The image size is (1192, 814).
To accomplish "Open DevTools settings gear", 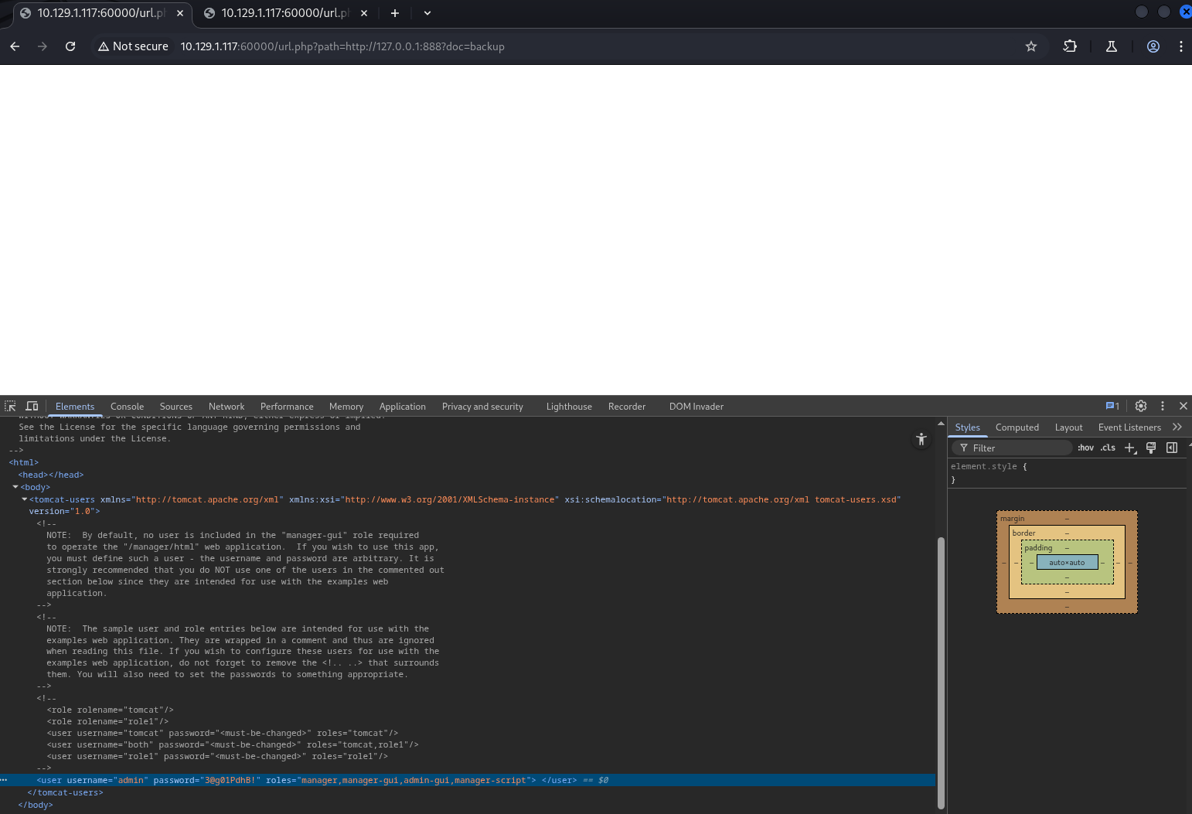I will click(x=1141, y=406).
